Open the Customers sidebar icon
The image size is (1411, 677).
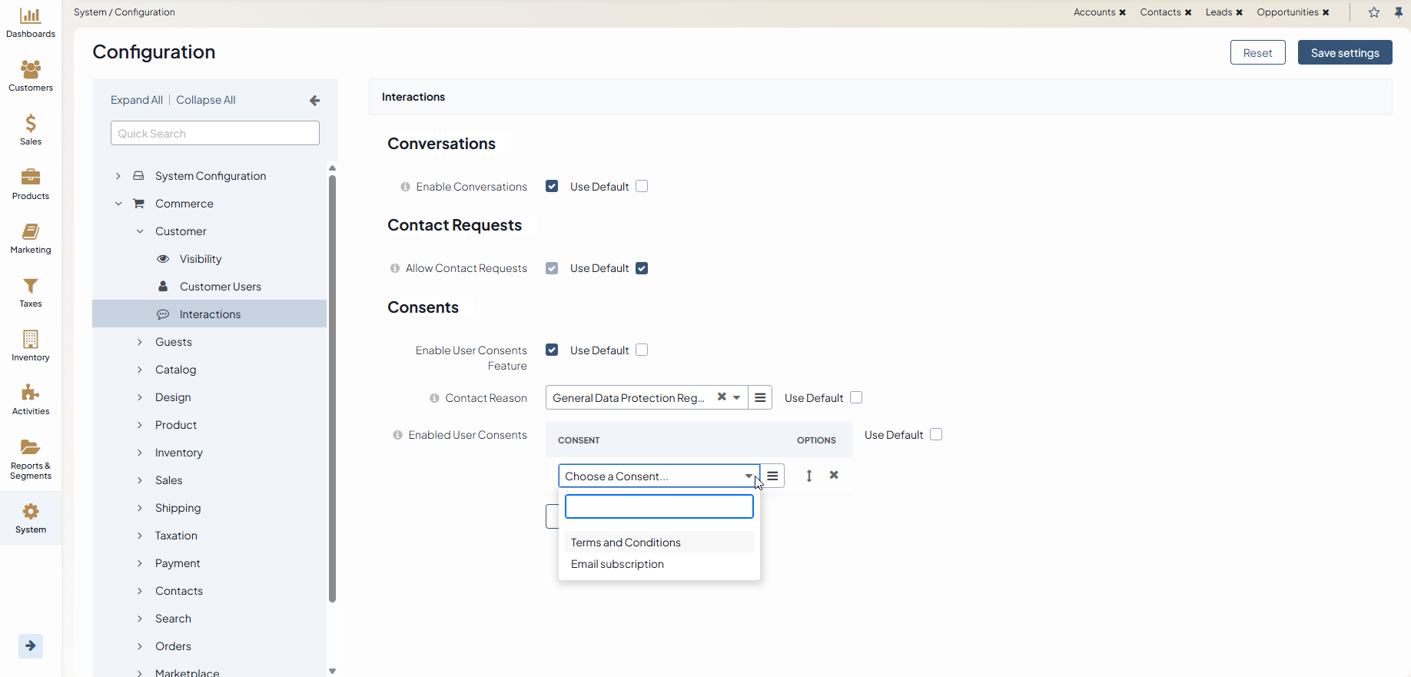(31, 70)
